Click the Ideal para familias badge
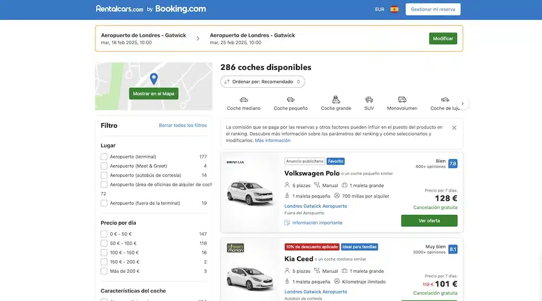Image resolution: width=542 pixels, height=301 pixels. pos(359,247)
